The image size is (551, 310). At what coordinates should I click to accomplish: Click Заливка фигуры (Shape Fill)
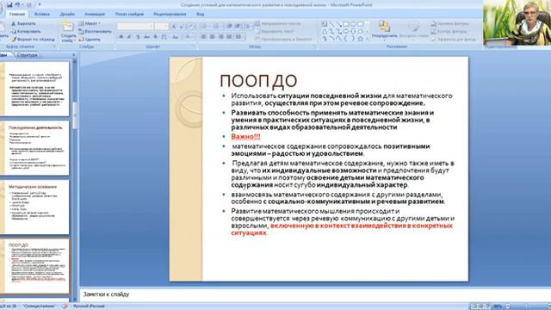click(x=450, y=23)
